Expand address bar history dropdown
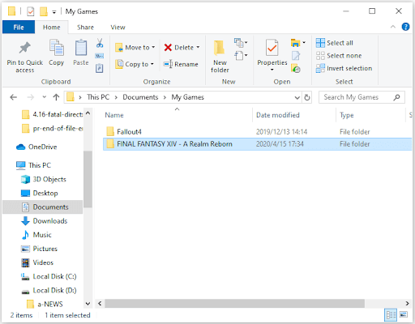This screenshot has height=324, width=415. click(x=297, y=97)
